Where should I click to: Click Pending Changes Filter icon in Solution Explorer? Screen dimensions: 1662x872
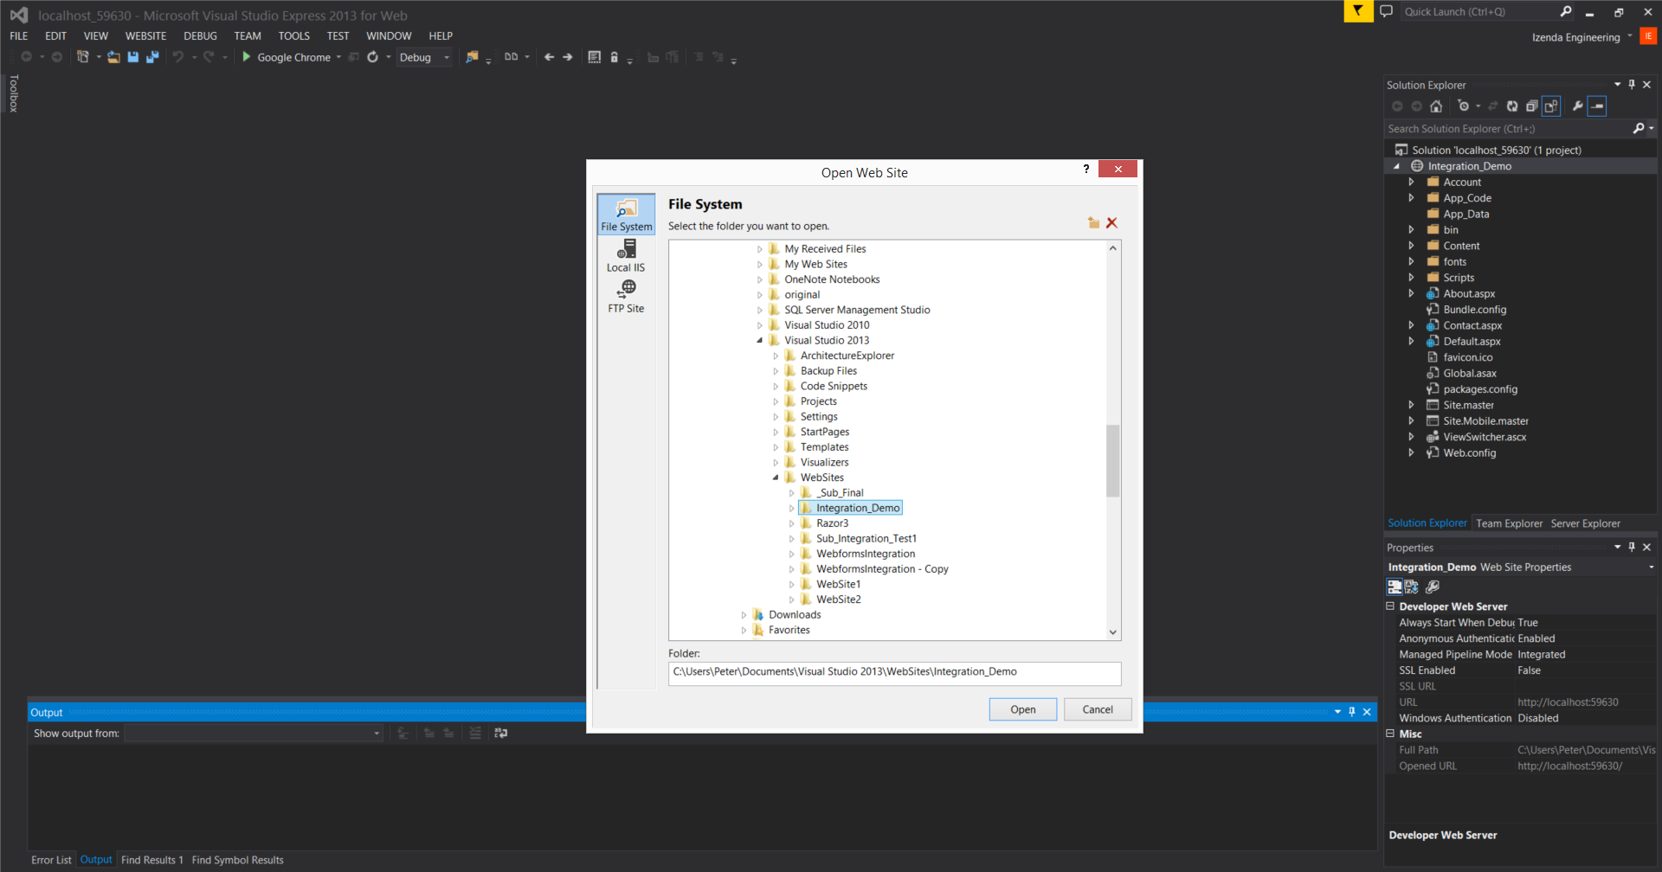click(x=1463, y=106)
